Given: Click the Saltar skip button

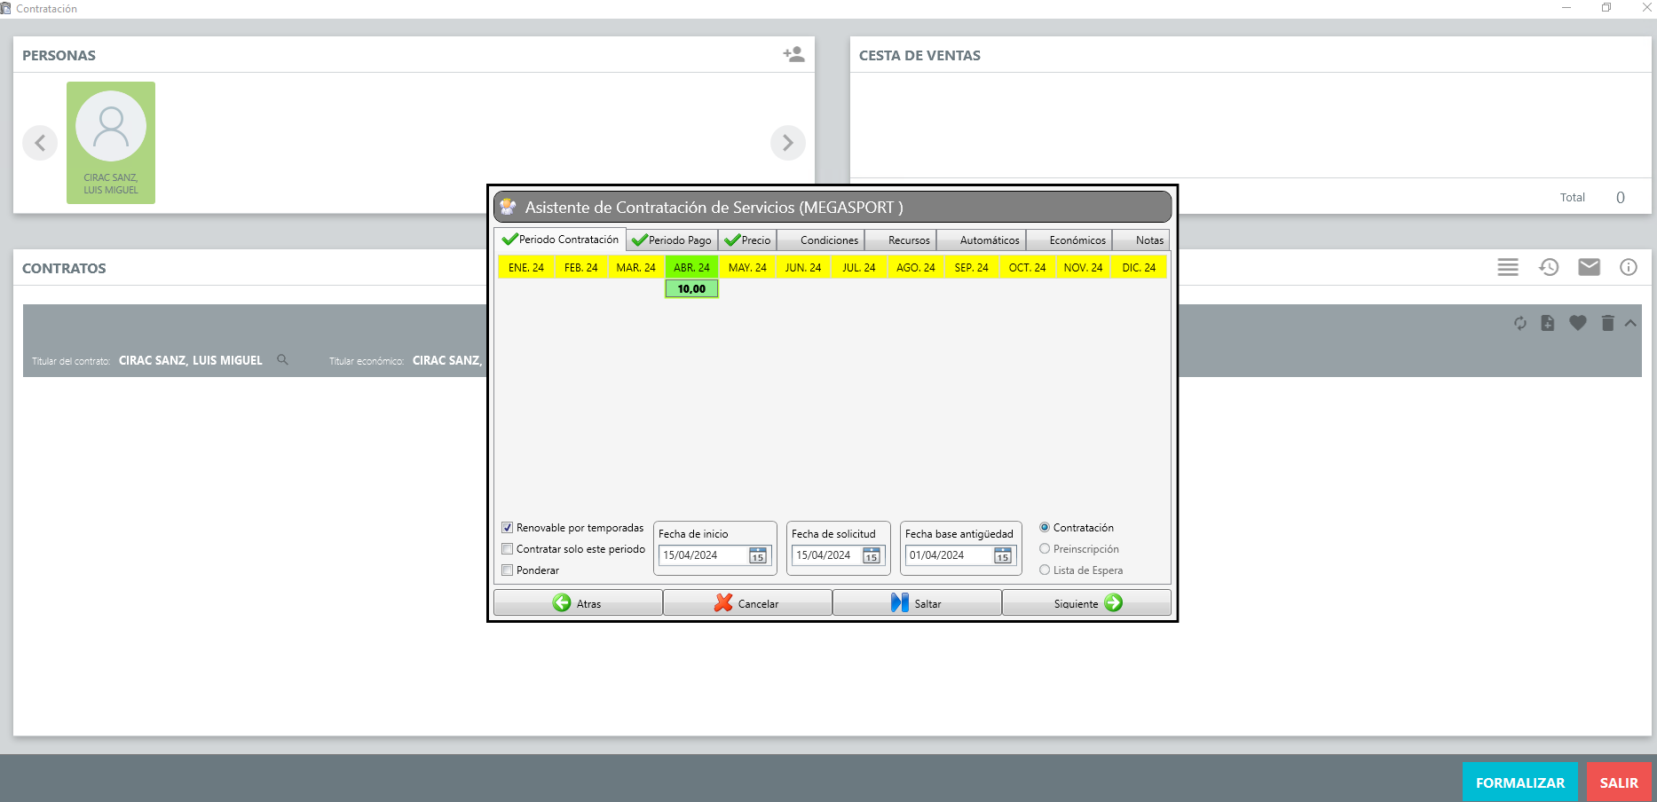Looking at the screenshot, I should (x=917, y=603).
